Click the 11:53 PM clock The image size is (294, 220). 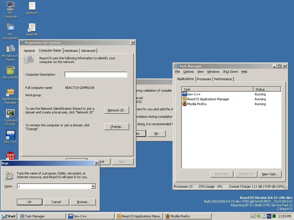285,216
